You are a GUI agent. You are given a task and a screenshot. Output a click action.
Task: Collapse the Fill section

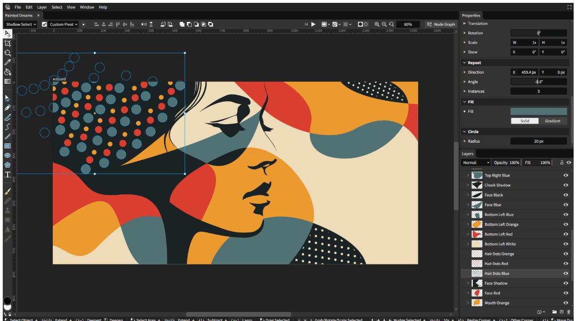465,102
